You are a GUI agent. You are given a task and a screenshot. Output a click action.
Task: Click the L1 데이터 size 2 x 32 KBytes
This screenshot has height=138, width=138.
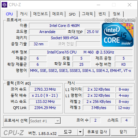[99, 89]
